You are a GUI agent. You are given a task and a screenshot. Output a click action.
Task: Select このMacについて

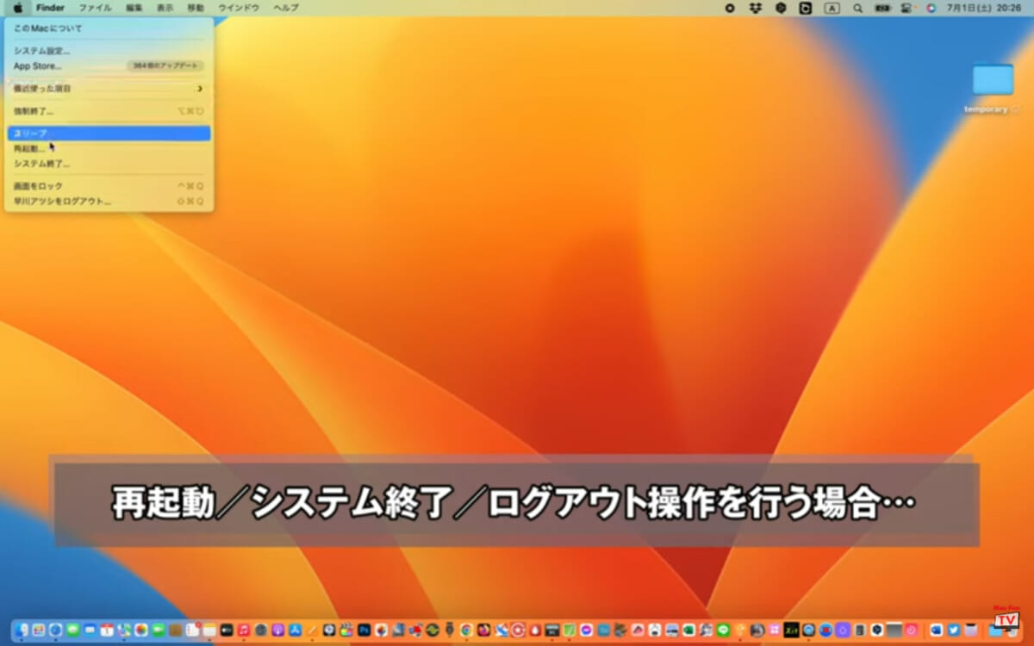(109, 28)
